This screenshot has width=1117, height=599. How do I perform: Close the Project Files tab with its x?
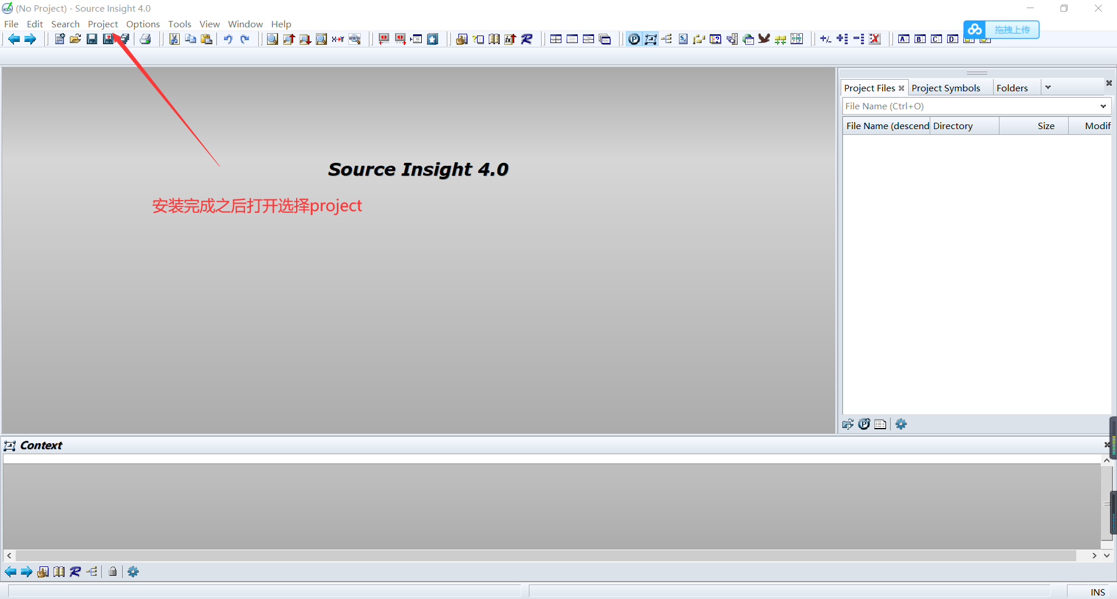[901, 88]
